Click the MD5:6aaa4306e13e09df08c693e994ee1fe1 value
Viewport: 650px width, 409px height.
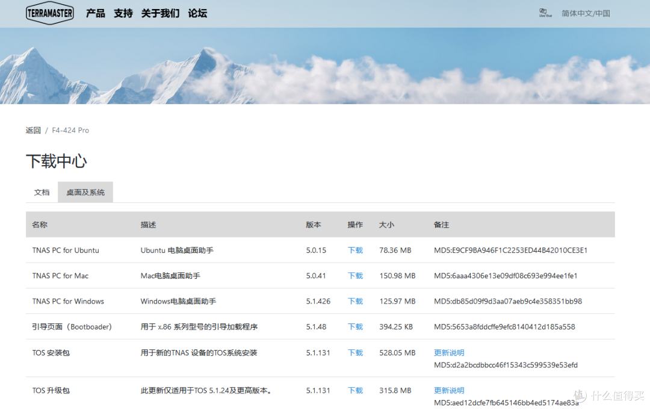pos(506,275)
